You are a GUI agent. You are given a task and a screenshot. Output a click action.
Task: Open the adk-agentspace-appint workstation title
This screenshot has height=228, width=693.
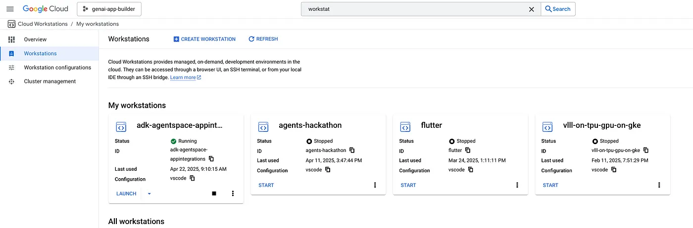pos(180,125)
